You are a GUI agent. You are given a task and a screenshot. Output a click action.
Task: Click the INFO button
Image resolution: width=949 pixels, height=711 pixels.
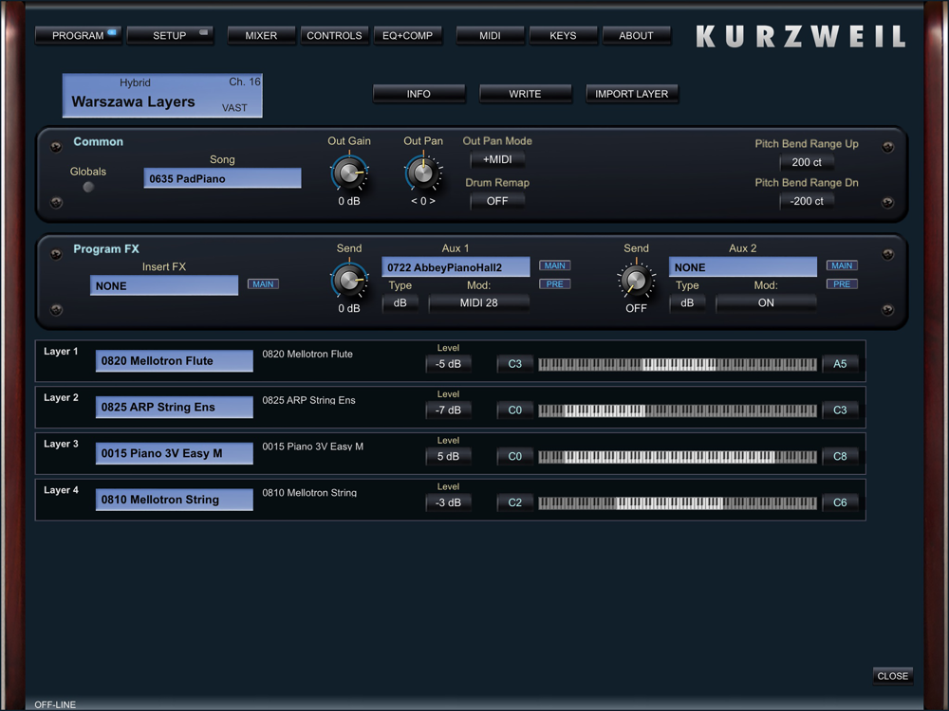click(x=419, y=94)
